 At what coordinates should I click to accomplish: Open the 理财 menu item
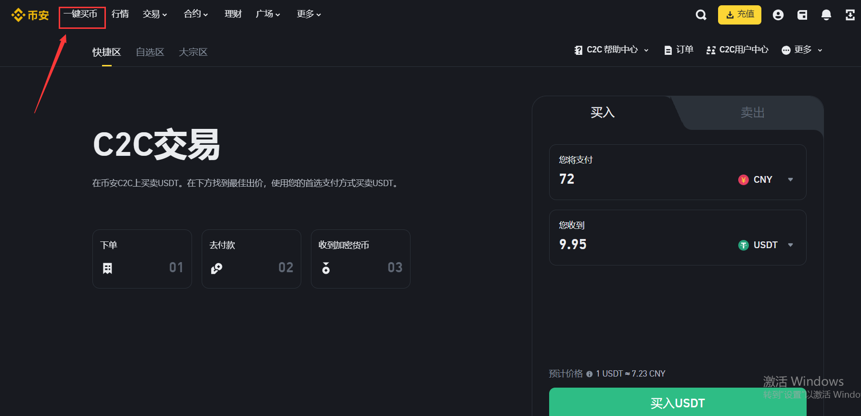(x=233, y=14)
